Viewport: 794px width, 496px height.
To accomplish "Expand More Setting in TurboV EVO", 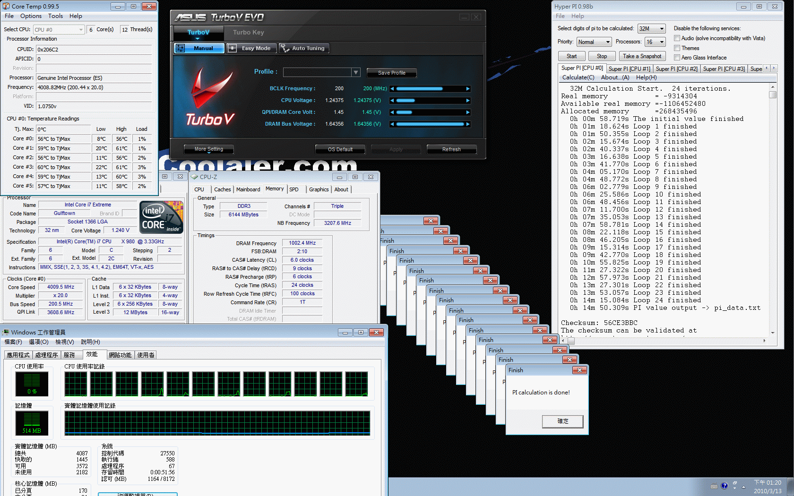I will pyautogui.click(x=209, y=149).
